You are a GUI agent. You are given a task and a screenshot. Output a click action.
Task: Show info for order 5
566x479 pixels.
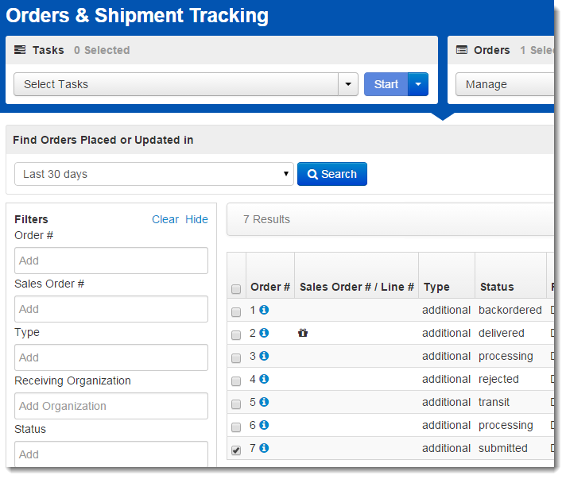pos(264,402)
